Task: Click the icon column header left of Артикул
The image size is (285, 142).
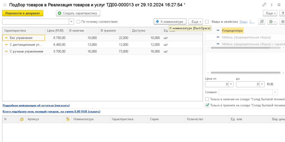Action: (x=22, y=119)
